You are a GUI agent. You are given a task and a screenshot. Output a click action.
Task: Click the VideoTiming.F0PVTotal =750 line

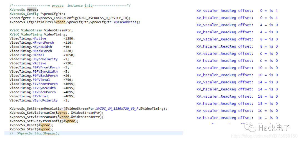coord(41,80)
